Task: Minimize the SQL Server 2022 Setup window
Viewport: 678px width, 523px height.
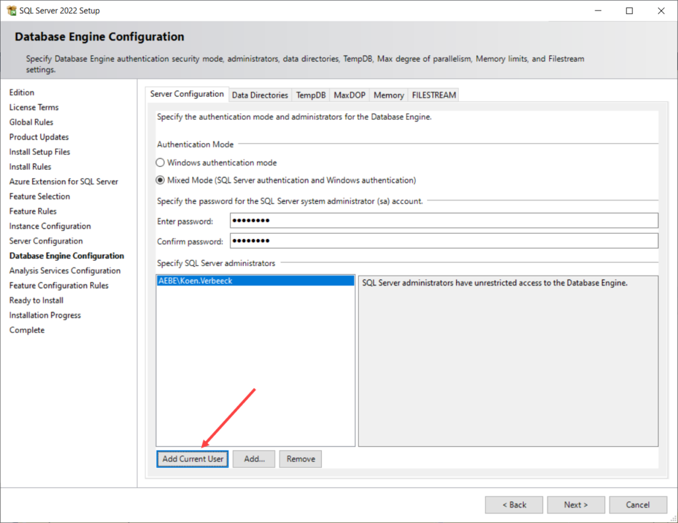Action: coord(598,11)
